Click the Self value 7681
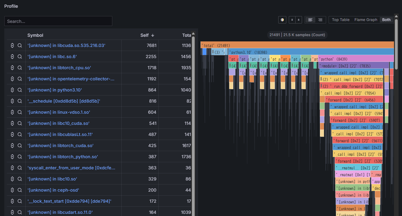Viewport: 402px width, 216px height. click(x=151, y=45)
